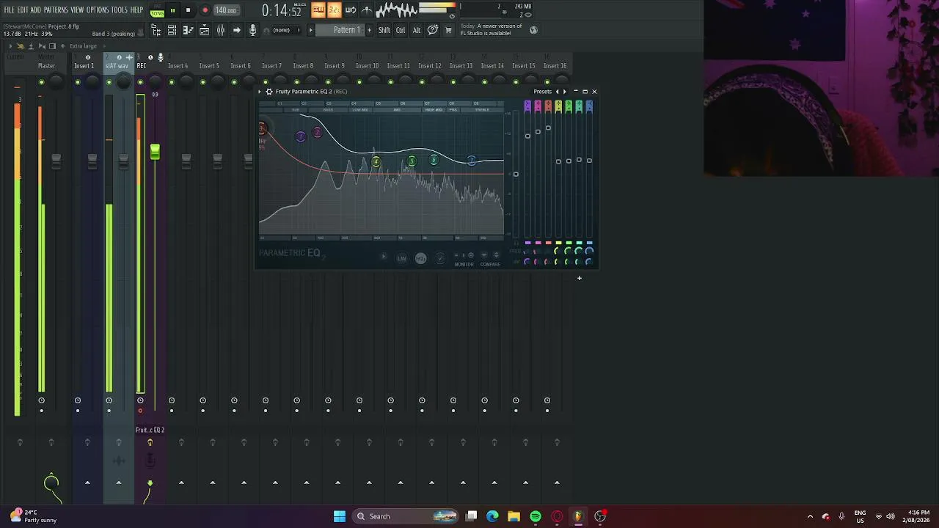Click the REC track volume fader
This screenshot has height=528, width=939.
coord(155,152)
